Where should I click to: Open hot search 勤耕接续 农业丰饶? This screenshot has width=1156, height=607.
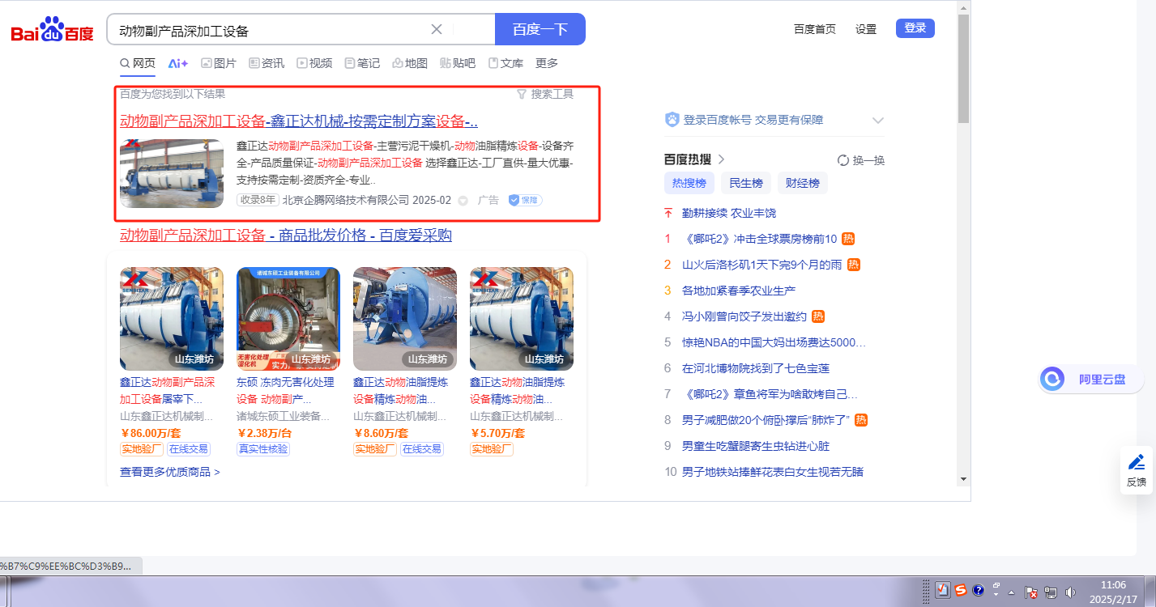(729, 213)
